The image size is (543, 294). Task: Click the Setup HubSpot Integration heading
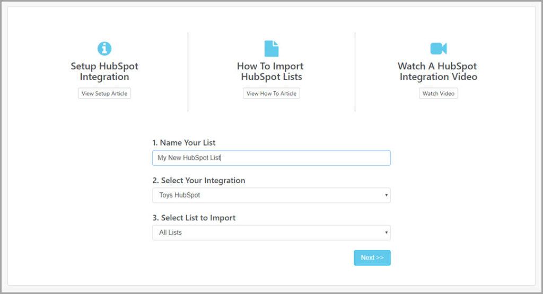pyautogui.click(x=104, y=72)
